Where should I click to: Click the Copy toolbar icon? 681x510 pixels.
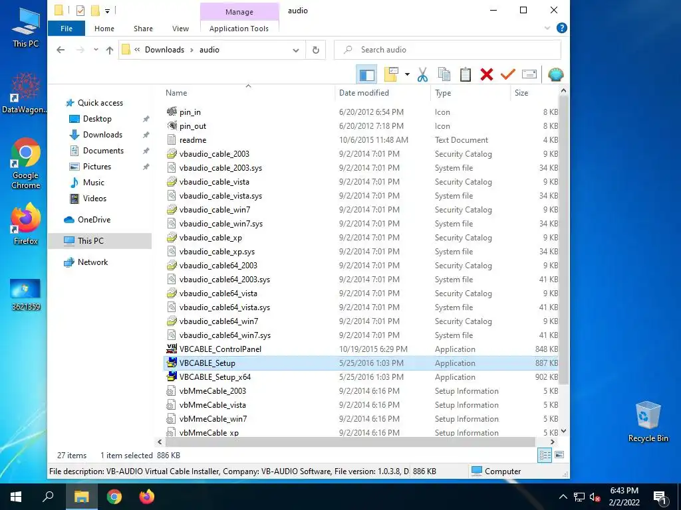[x=444, y=74]
